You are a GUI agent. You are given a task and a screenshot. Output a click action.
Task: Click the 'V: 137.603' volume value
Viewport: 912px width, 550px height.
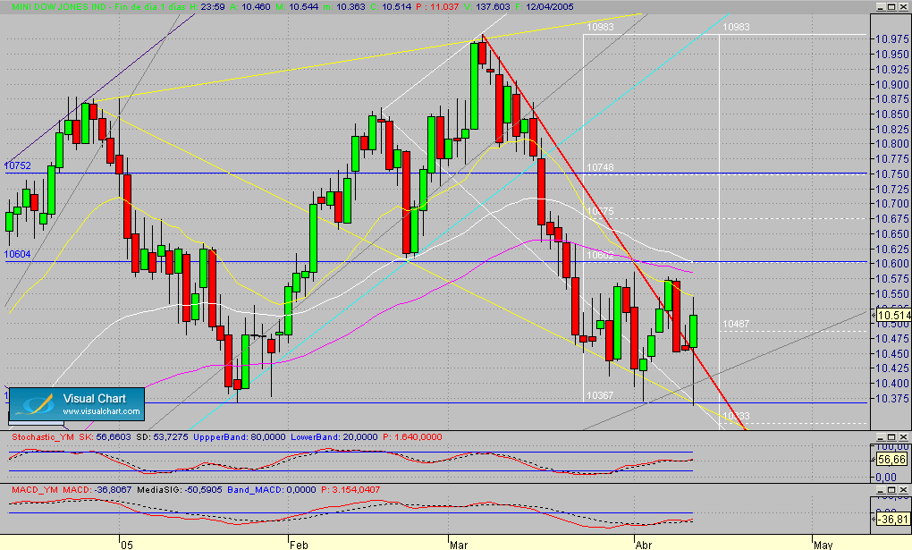point(486,7)
